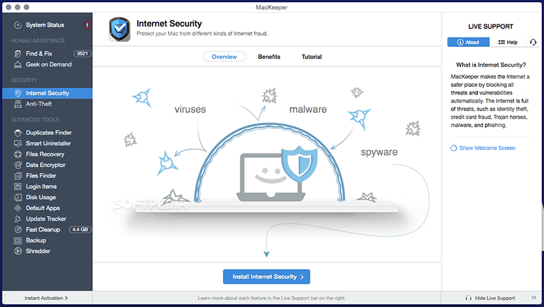Open the Smart Uninstaller icon

[18, 143]
